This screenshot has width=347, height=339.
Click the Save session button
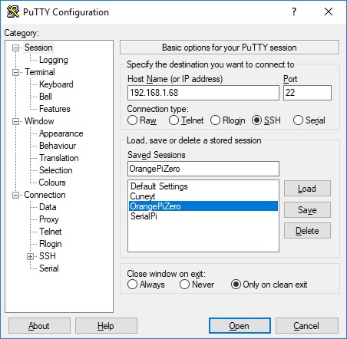[307, 210]
